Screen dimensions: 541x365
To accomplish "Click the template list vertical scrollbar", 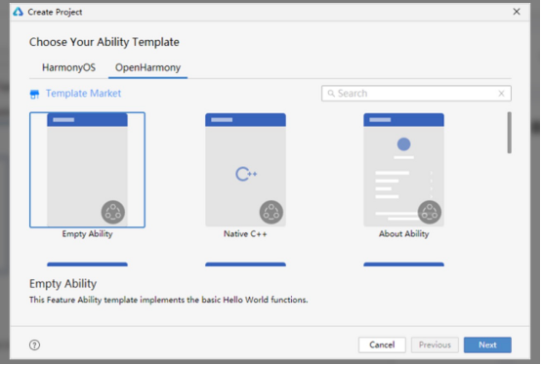I will 509,133.
